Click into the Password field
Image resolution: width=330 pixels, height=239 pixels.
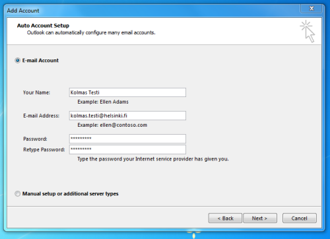(127, 139)
